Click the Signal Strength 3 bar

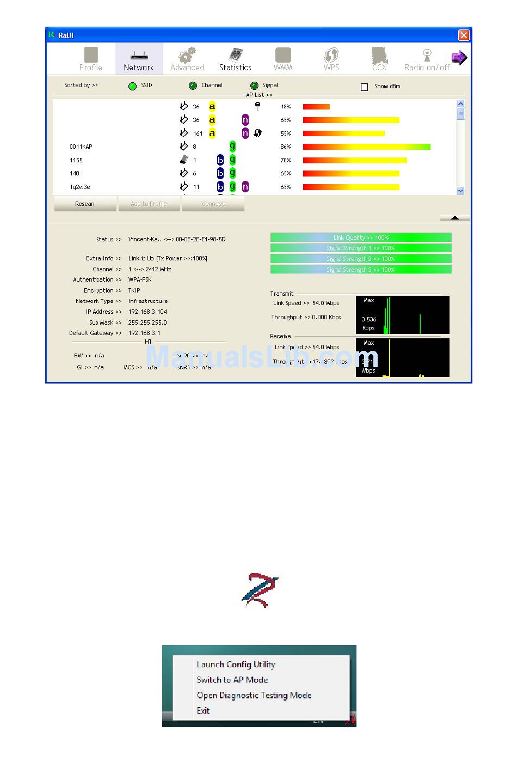point(361,270)
